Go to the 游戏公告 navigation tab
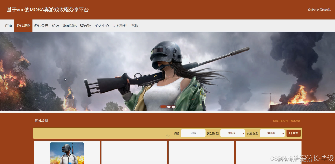Viewport: 335px width, 164px height. (x=41, y=26)
